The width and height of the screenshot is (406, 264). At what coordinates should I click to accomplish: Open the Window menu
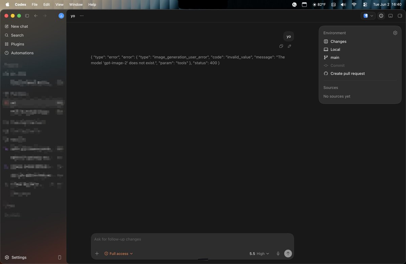(x=76, y=4)
